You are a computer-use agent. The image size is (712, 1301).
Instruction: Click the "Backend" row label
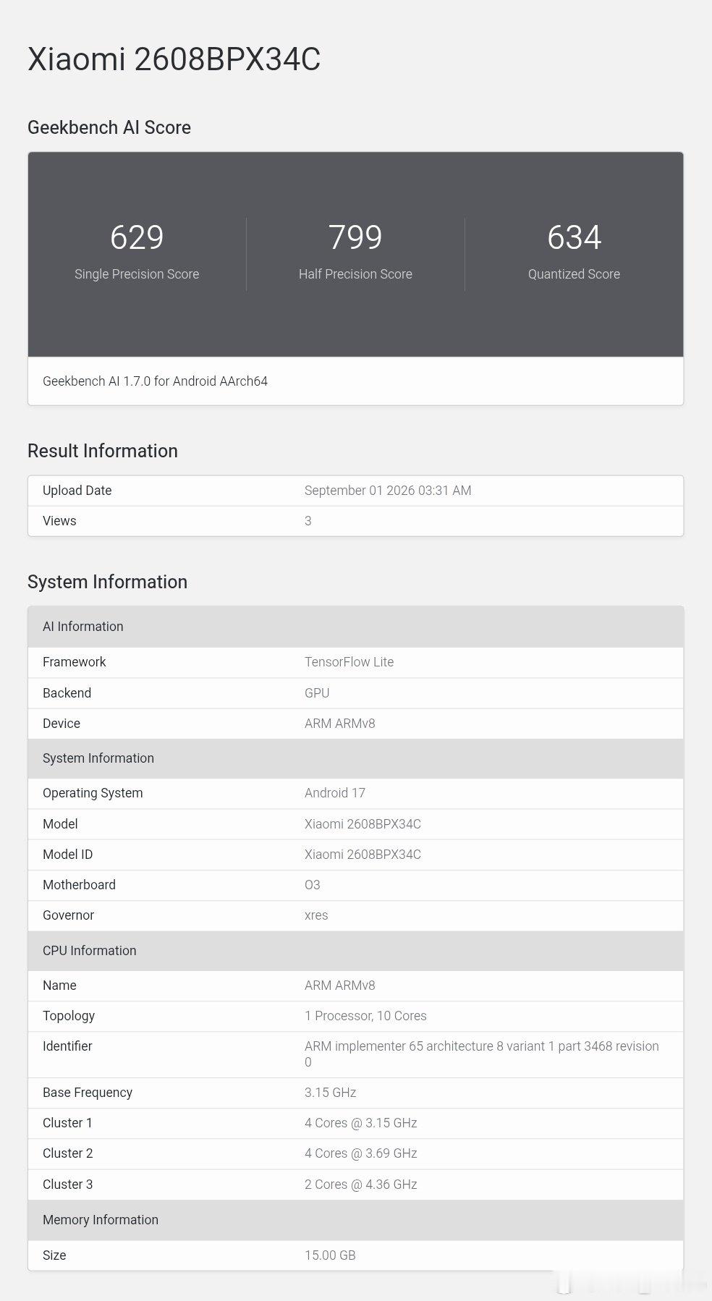(x=67, y=693)
